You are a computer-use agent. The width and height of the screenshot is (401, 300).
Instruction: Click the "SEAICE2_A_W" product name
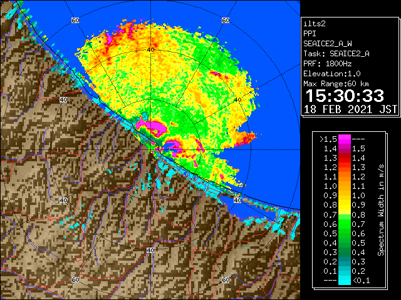tap(328, 44)
